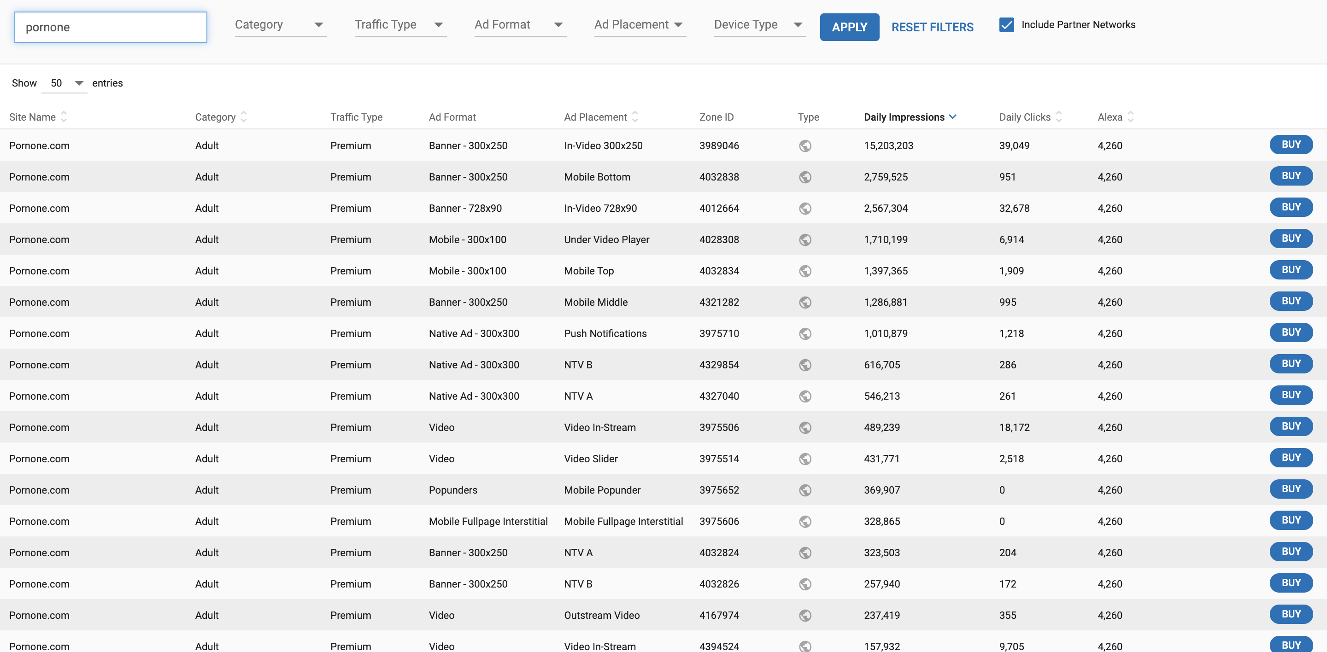This screenshot has width=1327, height=652.
Task: Sort table by Alexa column
Action: point(1115,117)
